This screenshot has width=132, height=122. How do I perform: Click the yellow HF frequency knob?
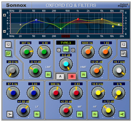pos(98,93)
